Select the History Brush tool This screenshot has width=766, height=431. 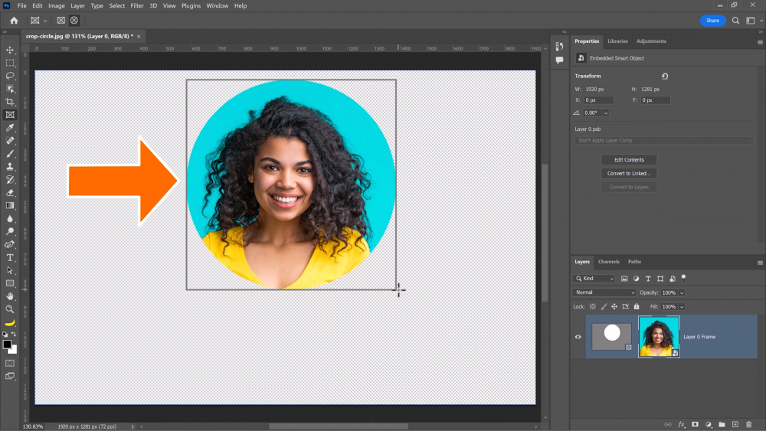click(10, 180)
